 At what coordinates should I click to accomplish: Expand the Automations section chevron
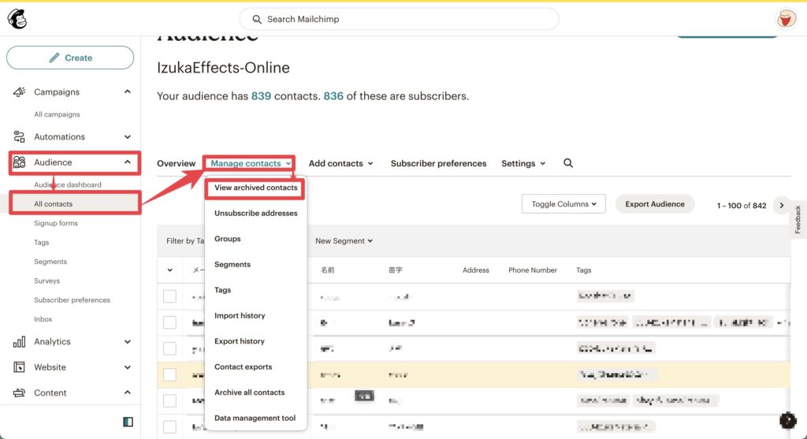[127, 137]
